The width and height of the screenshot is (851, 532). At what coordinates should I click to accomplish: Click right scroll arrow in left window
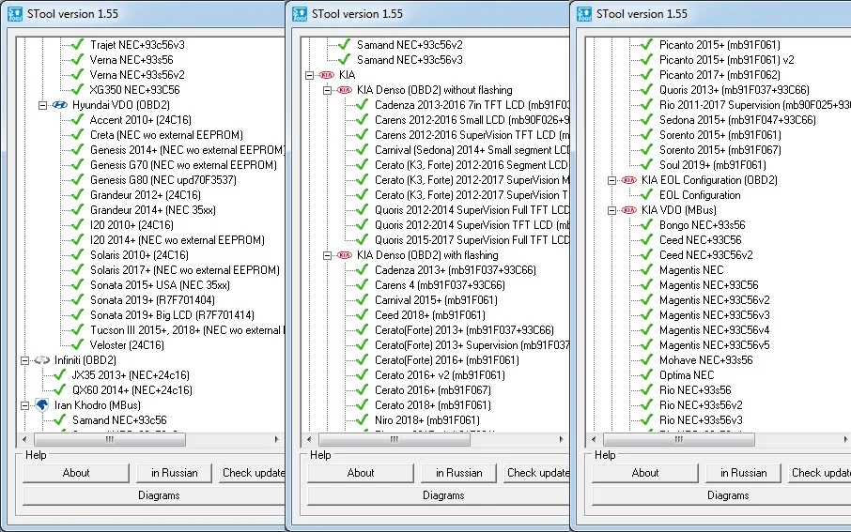pyautogui.click(x=277, y=439)
